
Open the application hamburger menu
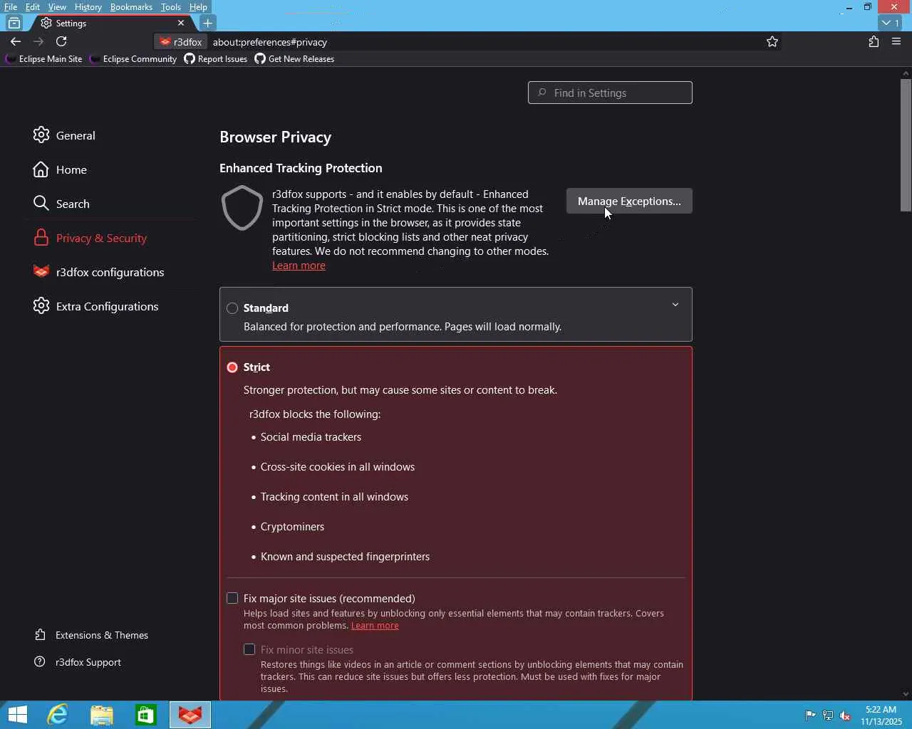click(896, 41)
